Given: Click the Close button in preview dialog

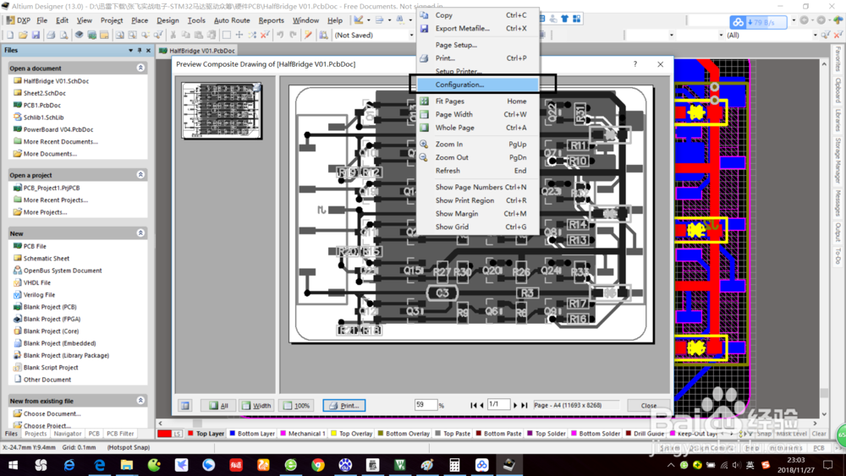Looking at the screenshot, I should 649,405.
